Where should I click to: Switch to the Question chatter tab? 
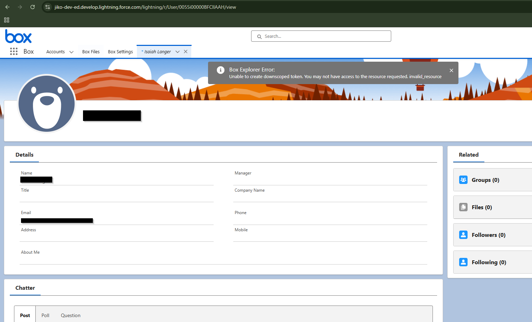[70, 315]
